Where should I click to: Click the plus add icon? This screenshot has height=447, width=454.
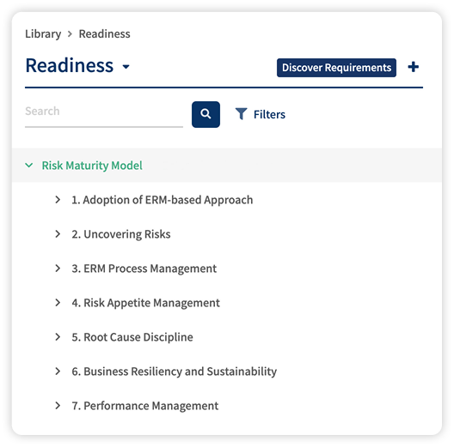point(414,67)
